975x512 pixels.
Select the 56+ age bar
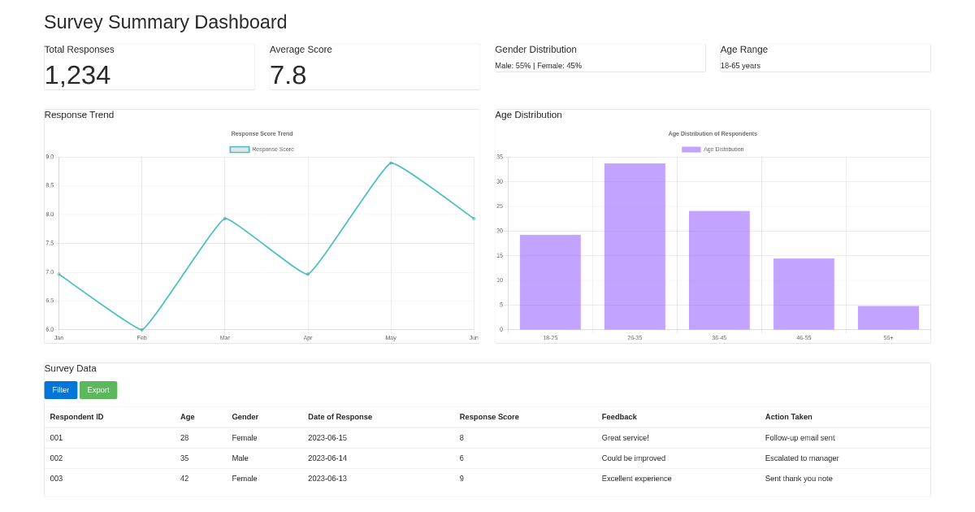click(888, 319)
